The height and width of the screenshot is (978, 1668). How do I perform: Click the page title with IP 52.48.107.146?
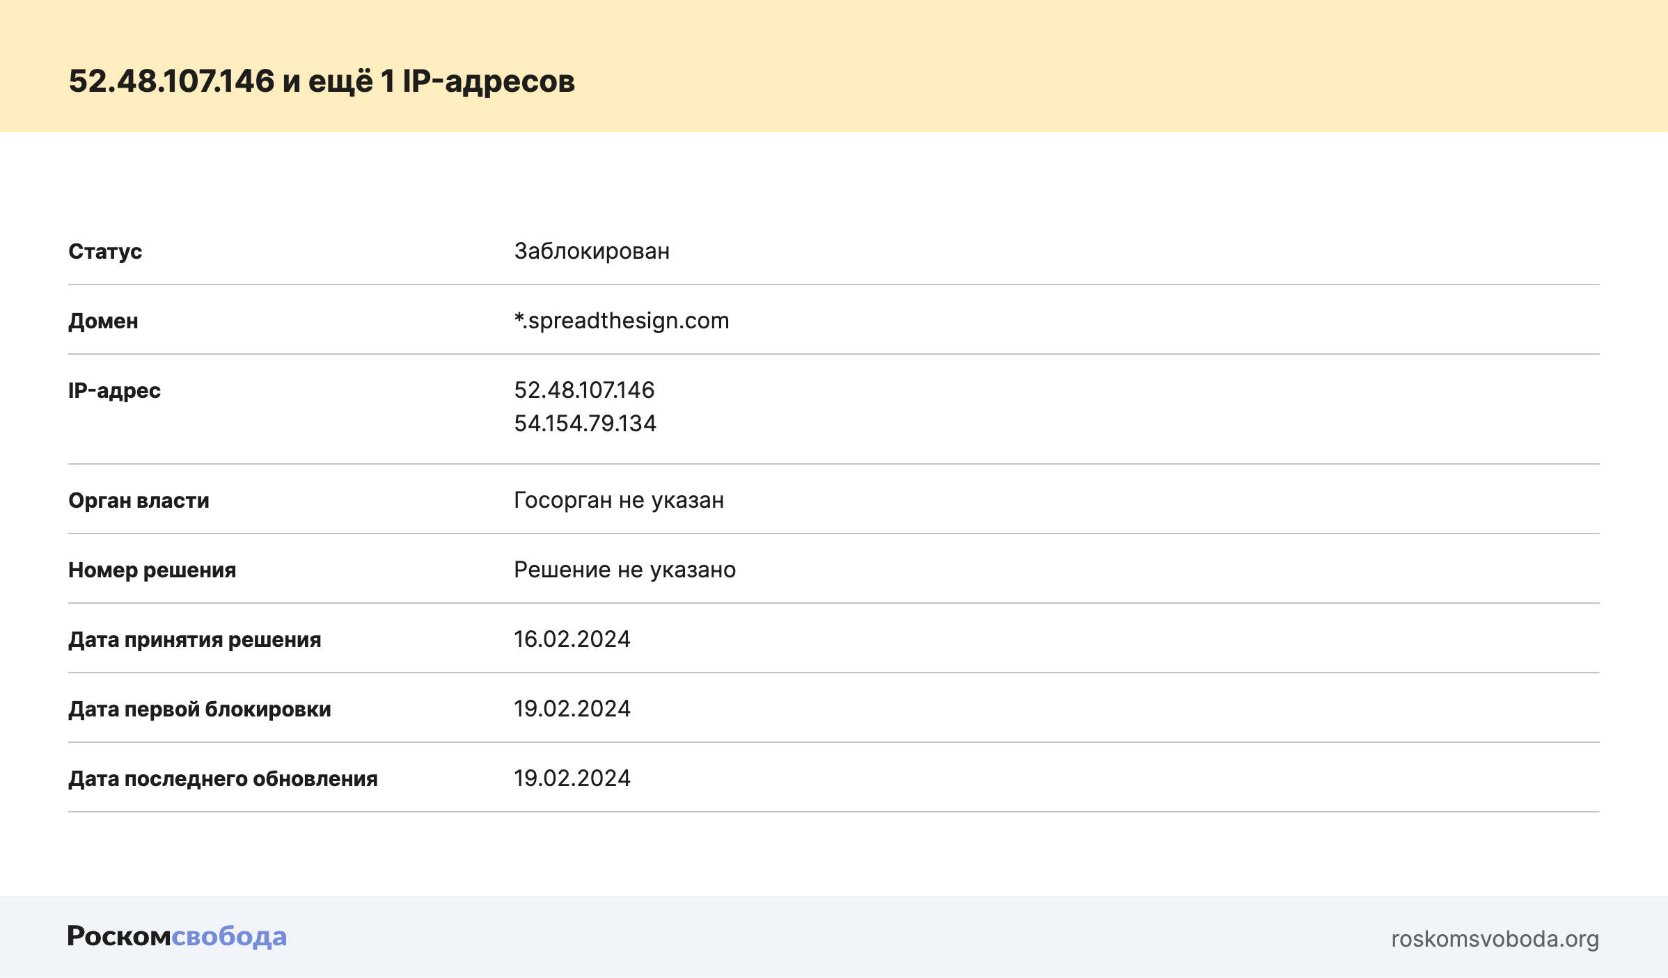point(322,81)
